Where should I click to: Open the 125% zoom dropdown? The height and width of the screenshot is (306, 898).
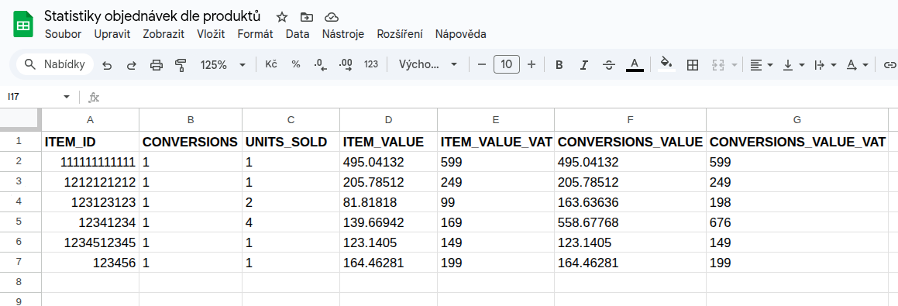click(223, 65)
